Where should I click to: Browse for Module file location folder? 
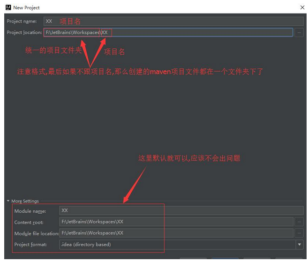(299, 233)
